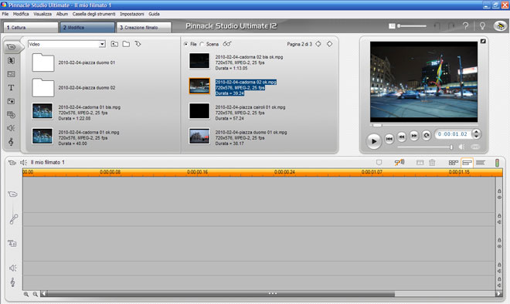Increase the timecode with the up stepper arrow
The width and height of the screenshot is (510, 304).
pos(477,131)
